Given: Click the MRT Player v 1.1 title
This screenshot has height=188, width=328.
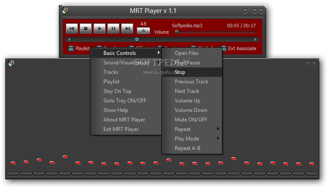Looking at the screenshot, I should [x=153, y=11].
